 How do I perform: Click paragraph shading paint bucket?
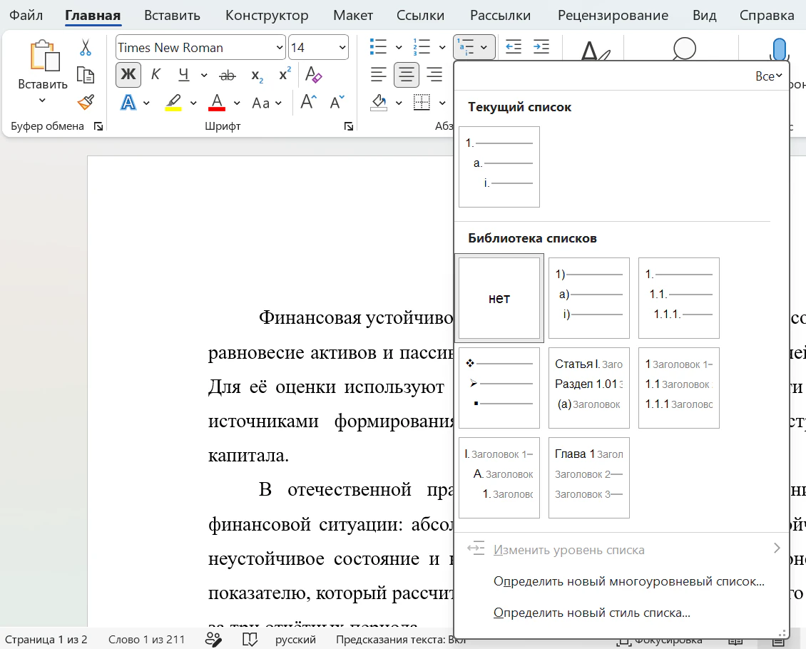pos(379,102)
